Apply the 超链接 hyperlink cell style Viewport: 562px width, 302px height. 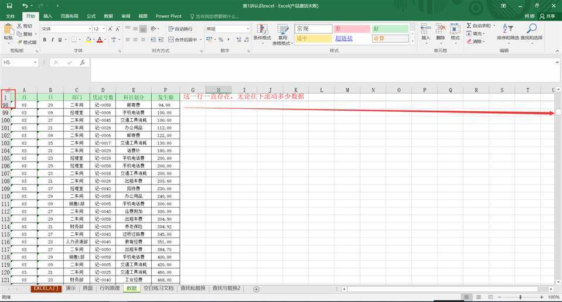point(352,38)
